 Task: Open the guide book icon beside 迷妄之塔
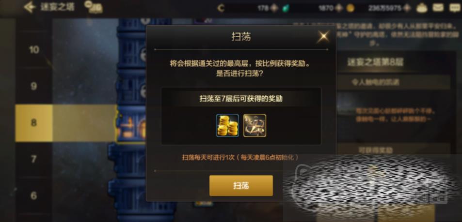[94, 7]
